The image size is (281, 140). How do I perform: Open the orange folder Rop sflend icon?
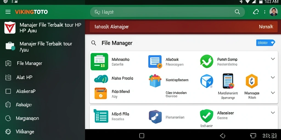tap(100, 94)
